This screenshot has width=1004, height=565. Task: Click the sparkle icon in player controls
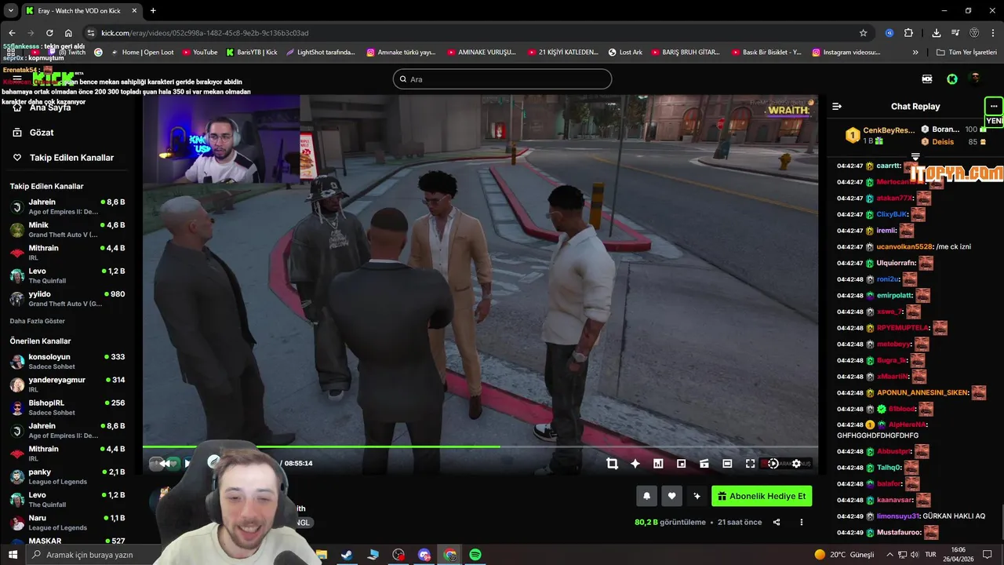point(635,464)
